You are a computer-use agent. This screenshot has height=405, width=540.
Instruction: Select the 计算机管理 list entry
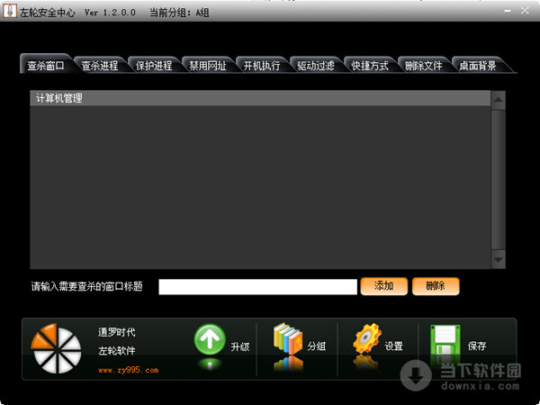pyautogui.click(x=260, y=98)
